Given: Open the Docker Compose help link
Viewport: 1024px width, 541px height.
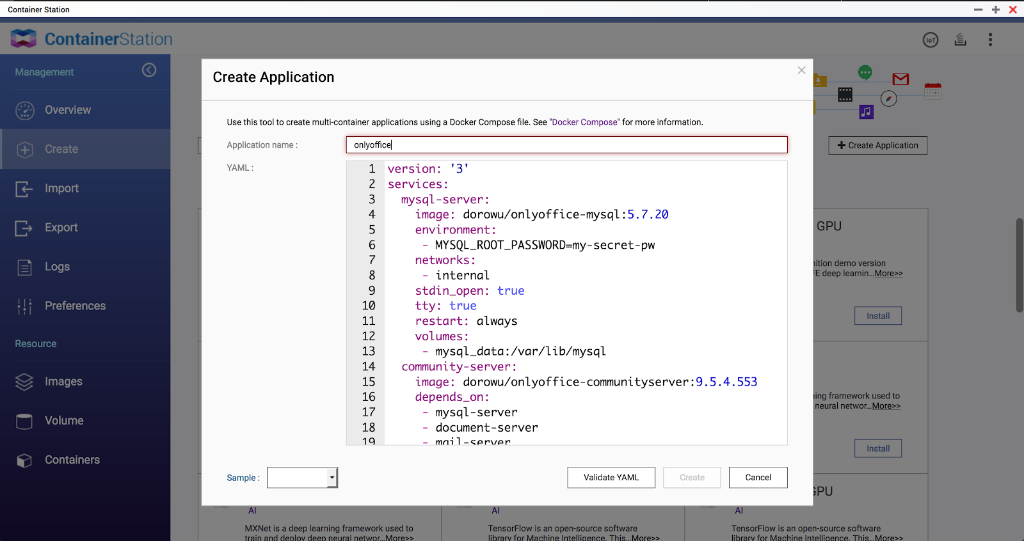Looking at the screenshot, I should [x=585, y=122].
